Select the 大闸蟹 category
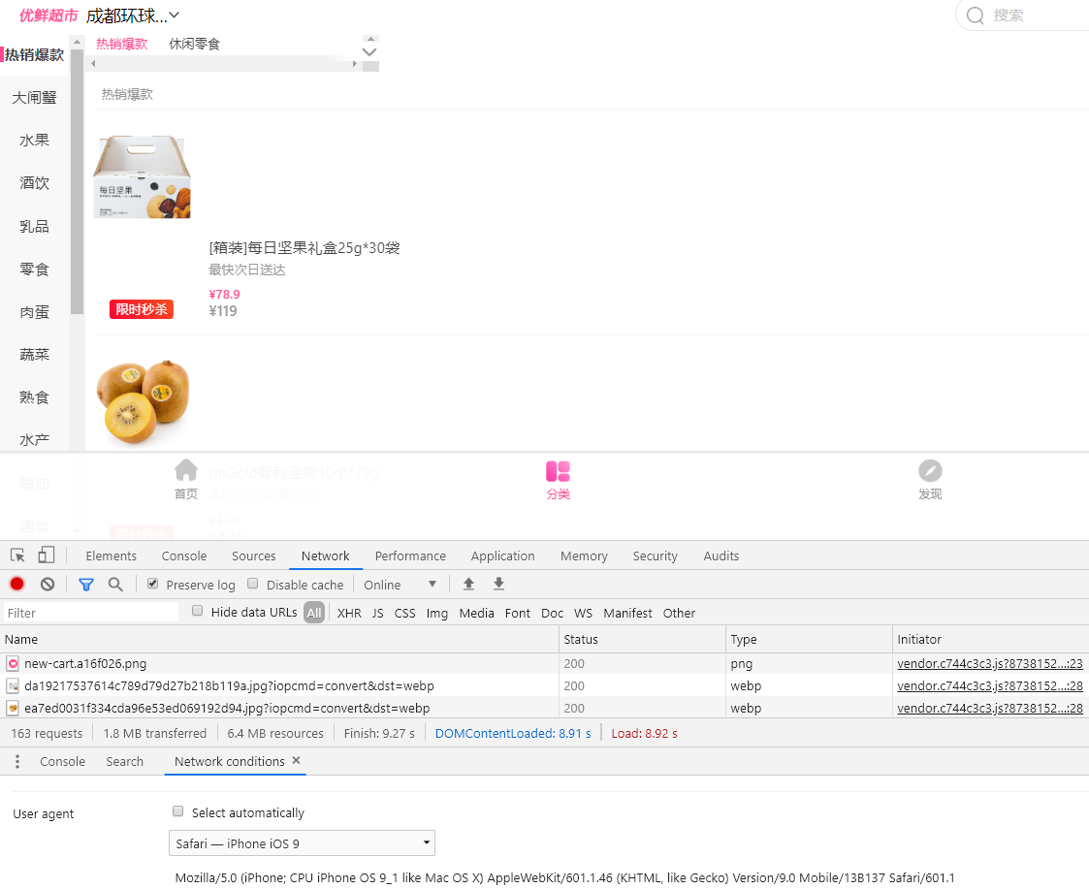Screen dimensions: 1089x889 pos(34,98)
